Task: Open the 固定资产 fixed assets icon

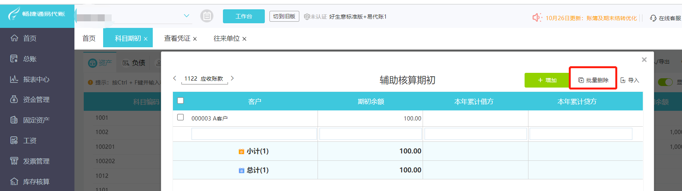Action: coord(14,120)
